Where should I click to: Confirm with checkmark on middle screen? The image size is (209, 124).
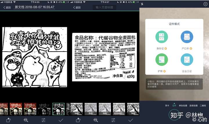click(x=131, y=120)
